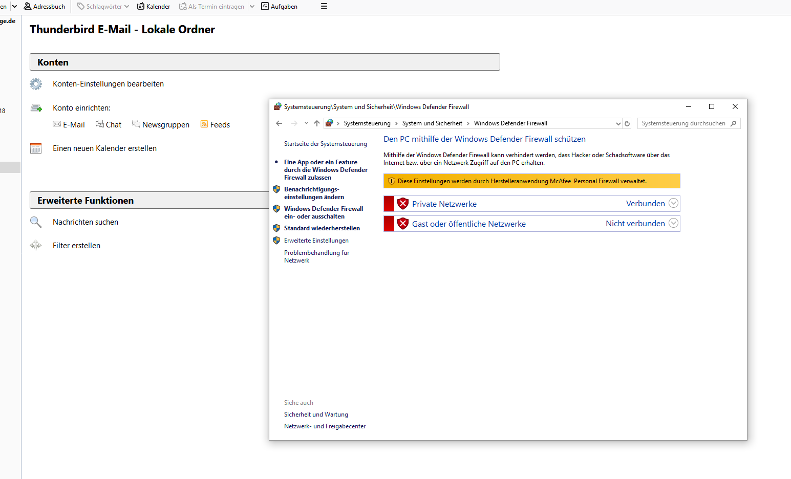Viewport: 791px width, 479px height.
Task: Open the Kalender toolbar item
Action: point(154,7)
